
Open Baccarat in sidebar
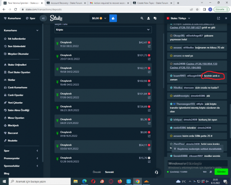11,133
